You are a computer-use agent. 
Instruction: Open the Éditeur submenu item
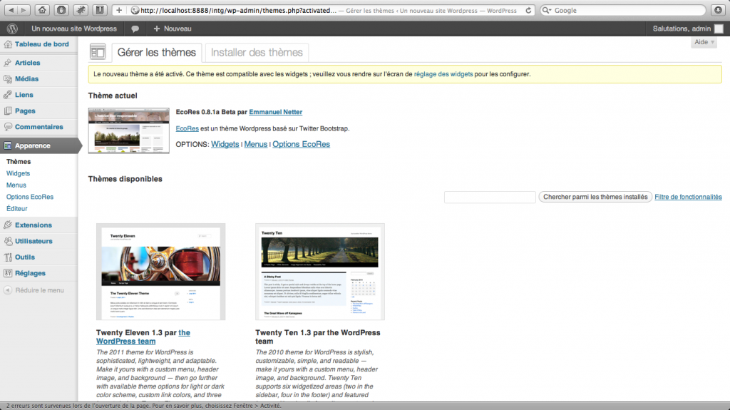17,209
